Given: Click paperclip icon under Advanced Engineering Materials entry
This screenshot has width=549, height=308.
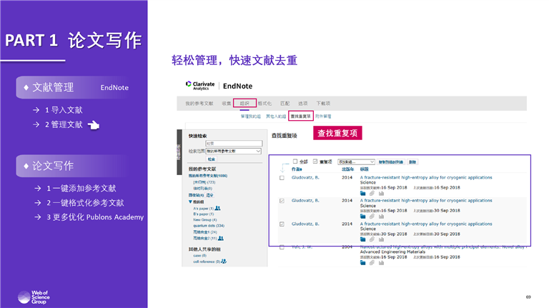Looking at the screenshot, I should 372,262.
